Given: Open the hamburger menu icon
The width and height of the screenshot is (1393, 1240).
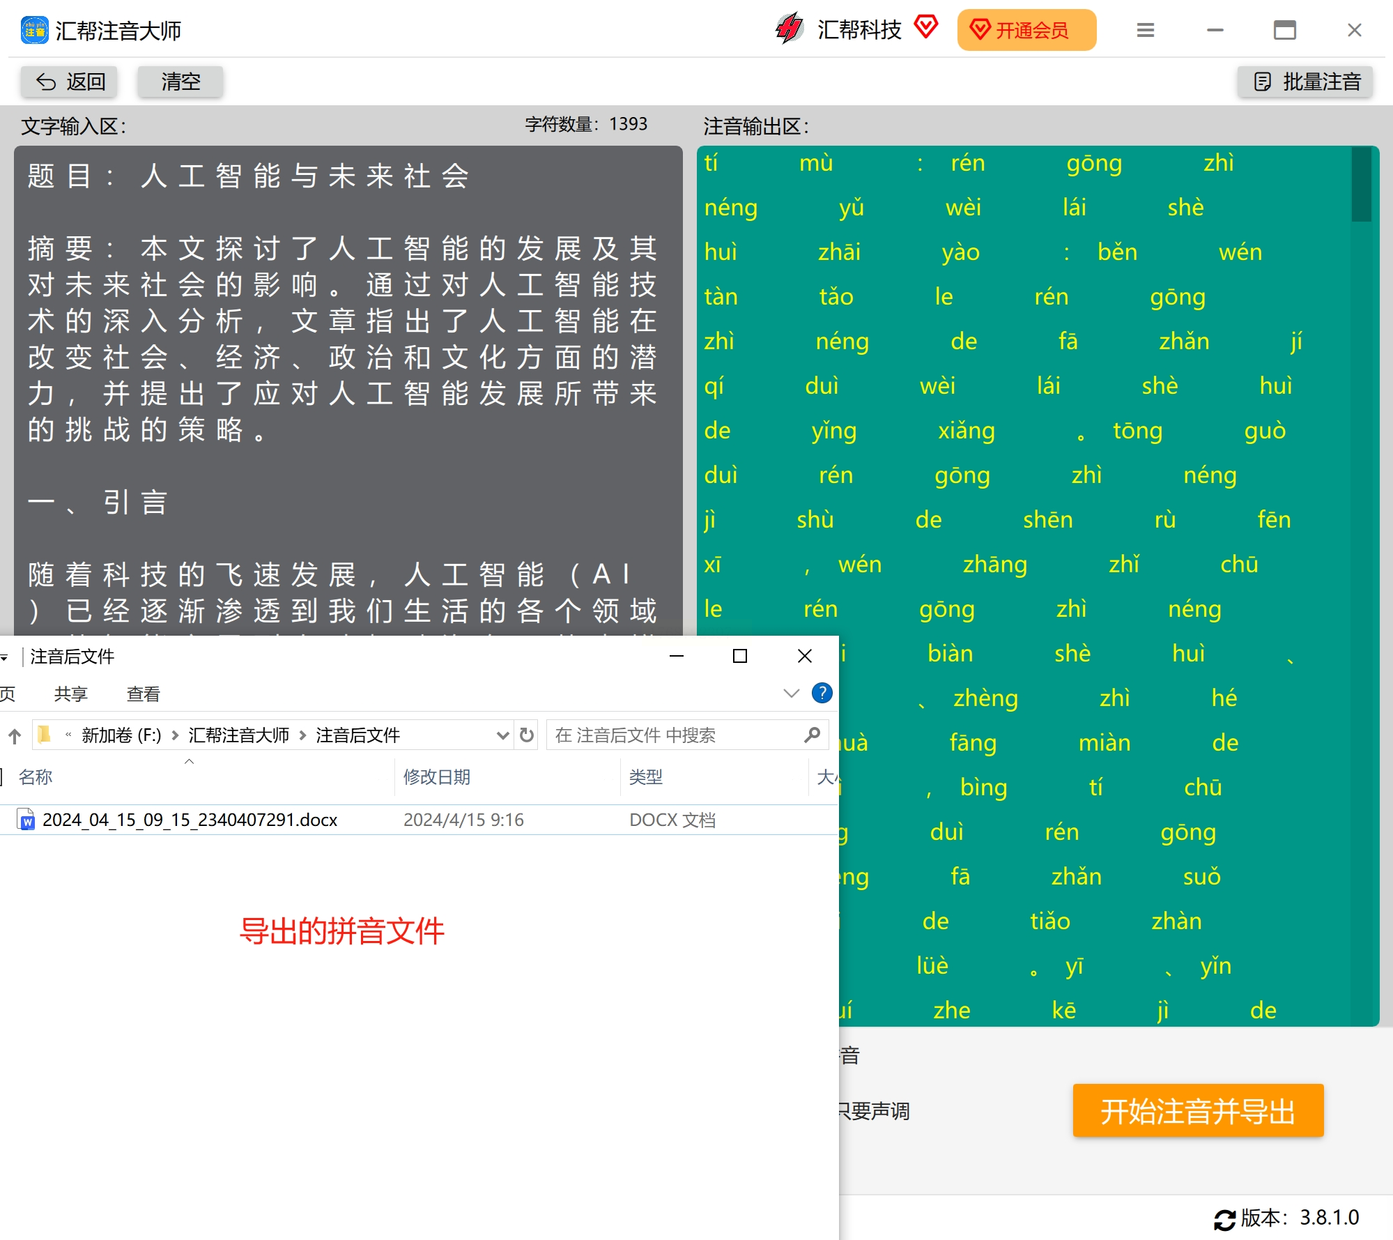Looking at the screenshot, I should (1145, 30).
